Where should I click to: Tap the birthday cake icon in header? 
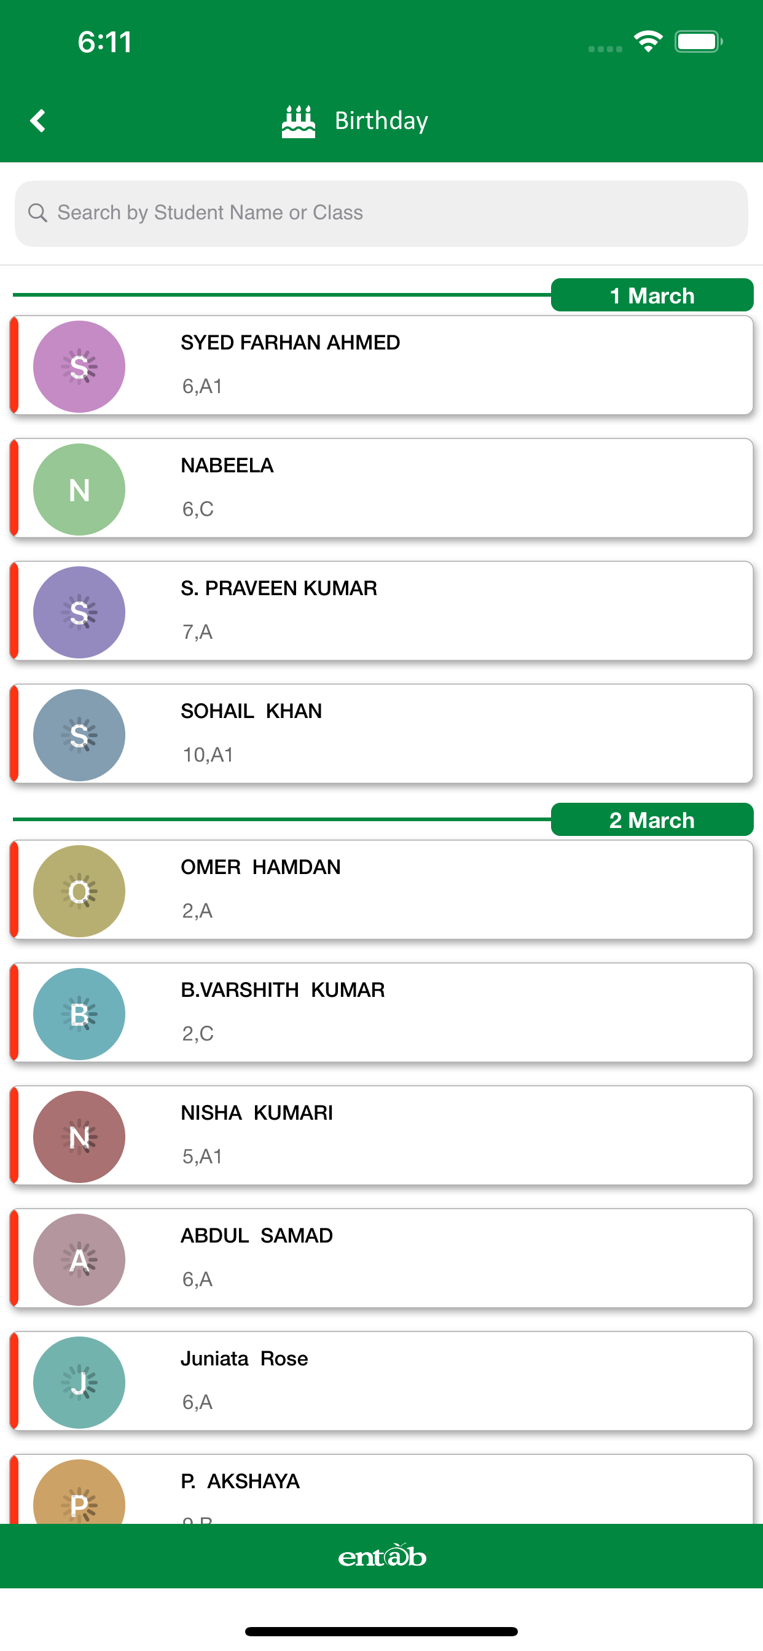point(298,121)
